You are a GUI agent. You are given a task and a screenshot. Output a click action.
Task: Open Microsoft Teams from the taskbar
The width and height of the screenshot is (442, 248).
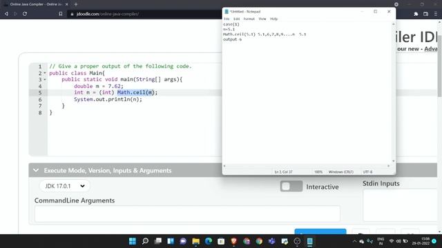tap(271, 241)
